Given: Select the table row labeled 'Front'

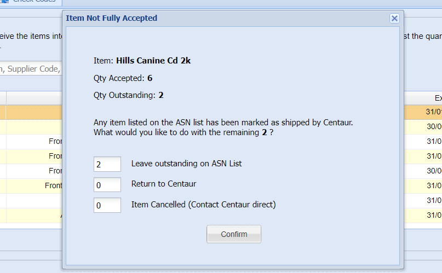Looking at the screenshot, I should coord(31,186).
